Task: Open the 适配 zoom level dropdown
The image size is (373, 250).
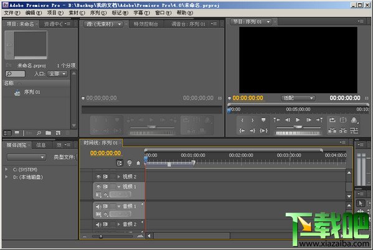Action: click(298, 98)
